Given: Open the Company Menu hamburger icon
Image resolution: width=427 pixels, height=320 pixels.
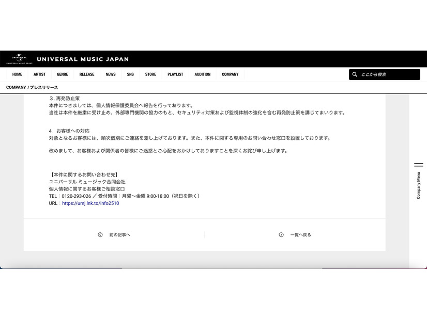Looking at the screenshot, I should (x=419, y=165).
